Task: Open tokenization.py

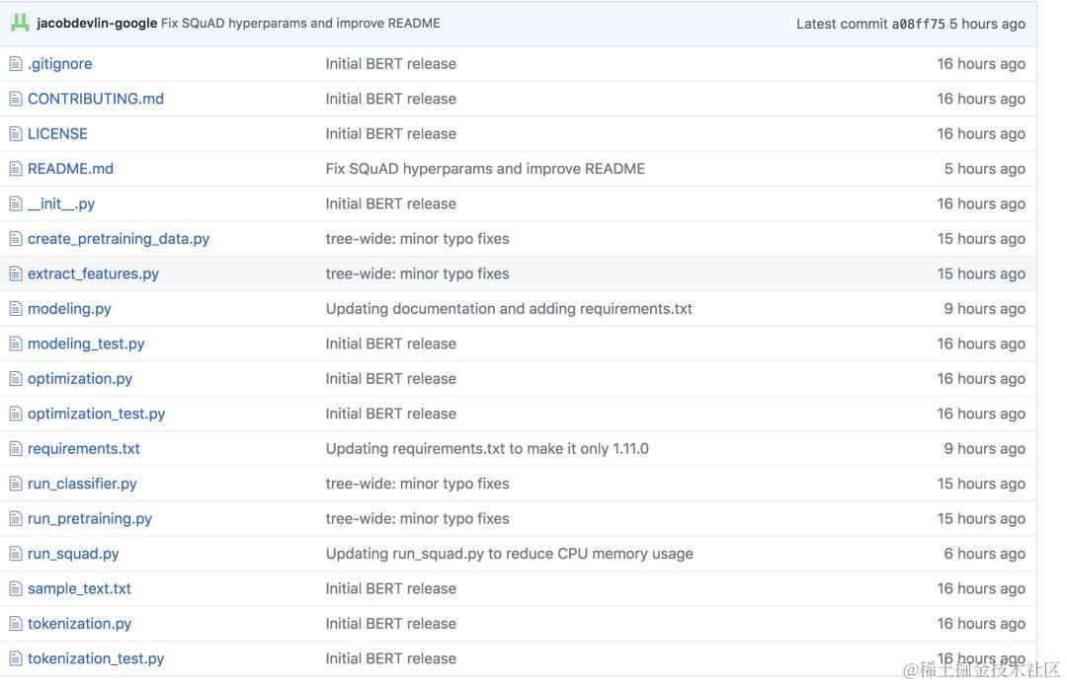Action: (80, 624)
